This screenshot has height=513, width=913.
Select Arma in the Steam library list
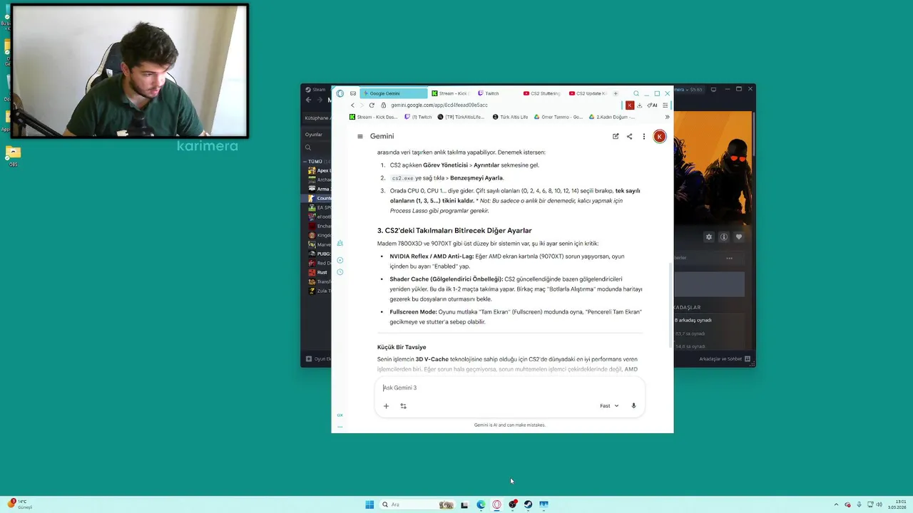point(319,190)
